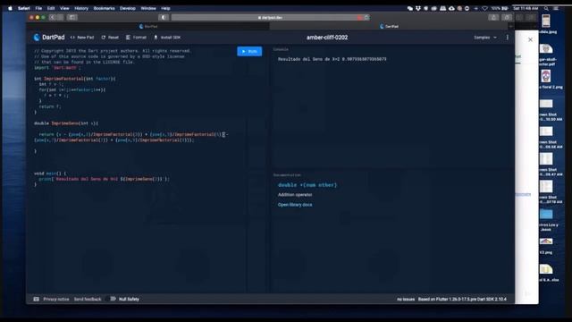The height and width of the screenshot is (322, 572).
Task: Open the Bookmarks menu
Action: pyautogui.click(x=104, y=8)
